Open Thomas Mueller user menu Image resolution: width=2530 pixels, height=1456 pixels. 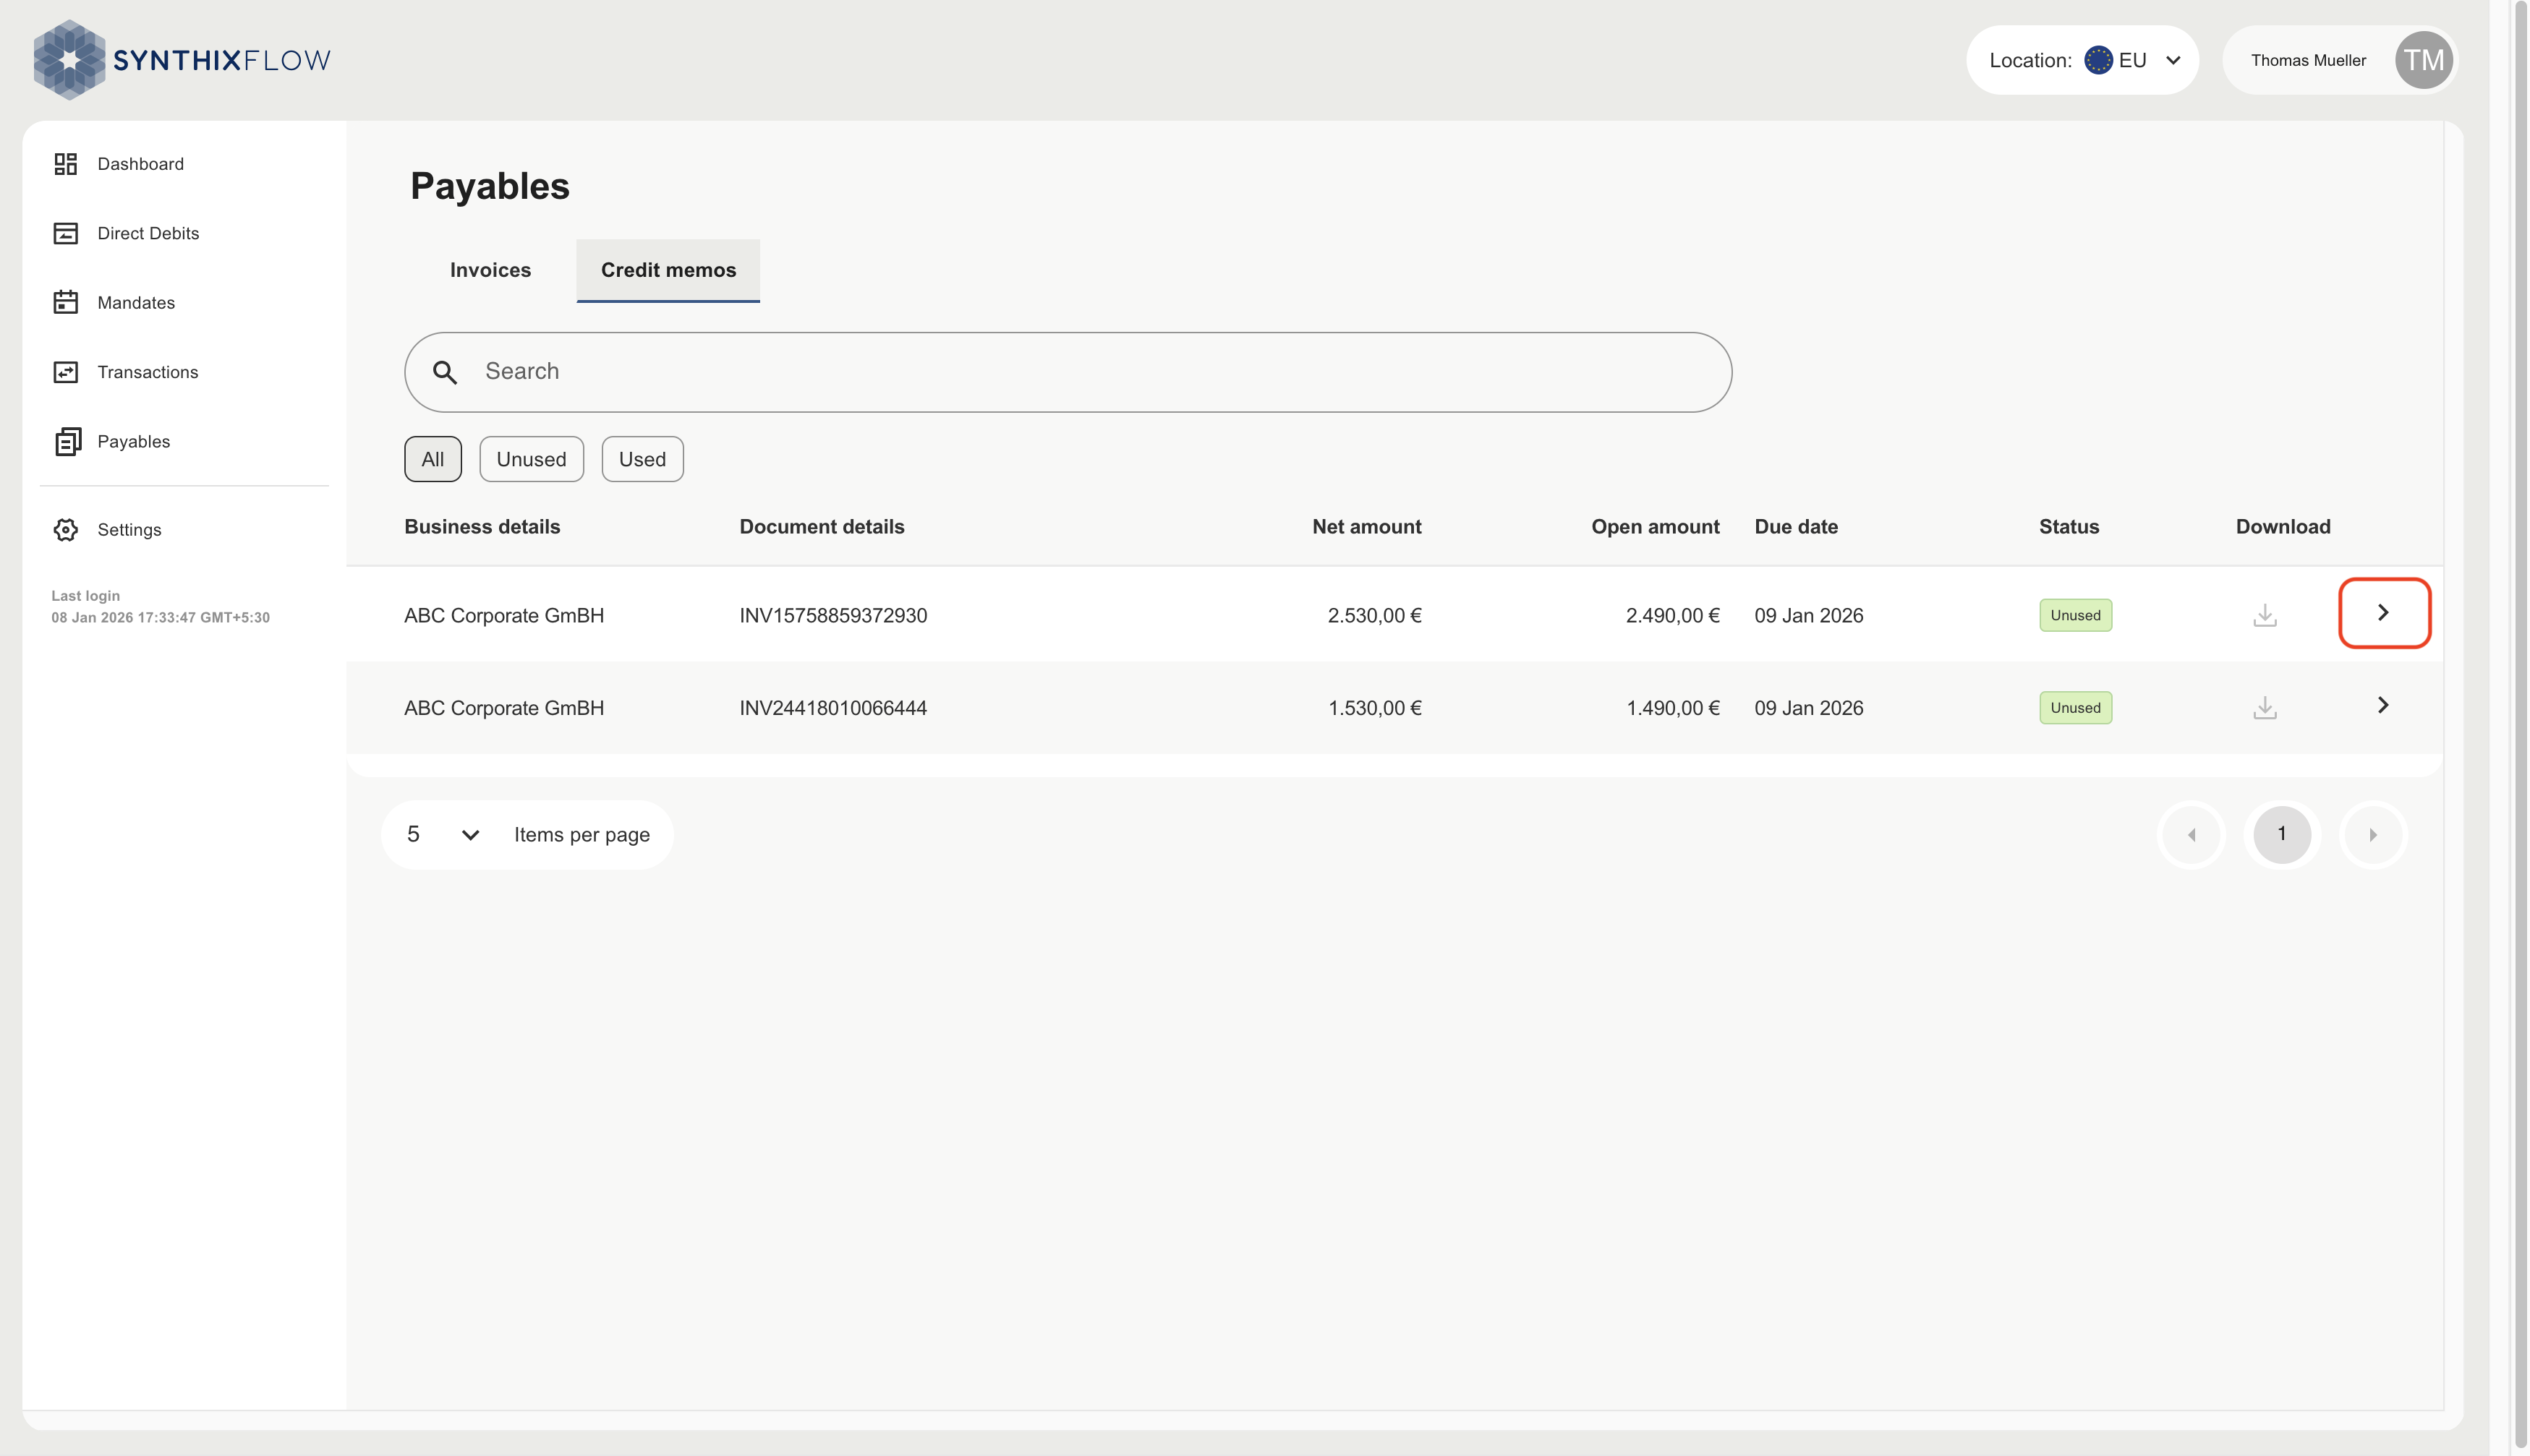[2339, 60]
